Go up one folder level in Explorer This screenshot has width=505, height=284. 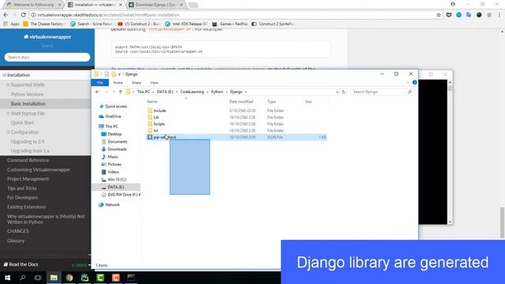[121, 92]
